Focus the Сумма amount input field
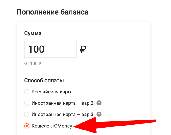This screenshot has width=171, height=135. pyautogui.click(x=50, y=49)
